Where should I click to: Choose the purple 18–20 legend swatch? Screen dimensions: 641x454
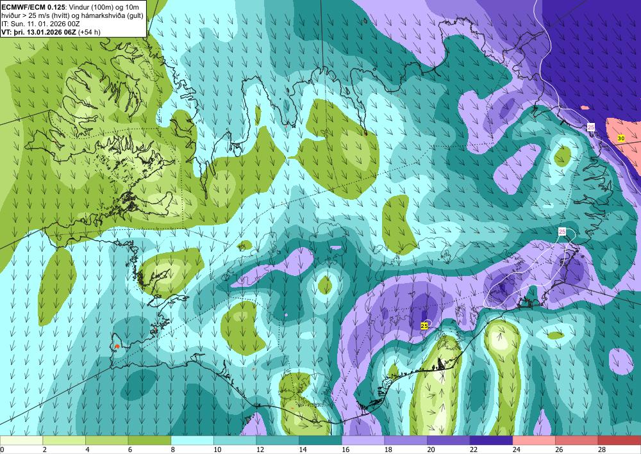pos(406,441)
